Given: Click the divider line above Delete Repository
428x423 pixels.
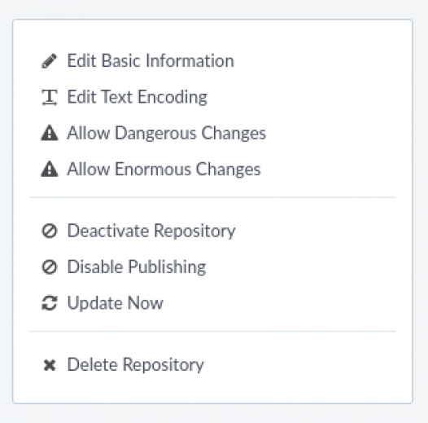Looking at the screenshot, I should coord(212,332).
